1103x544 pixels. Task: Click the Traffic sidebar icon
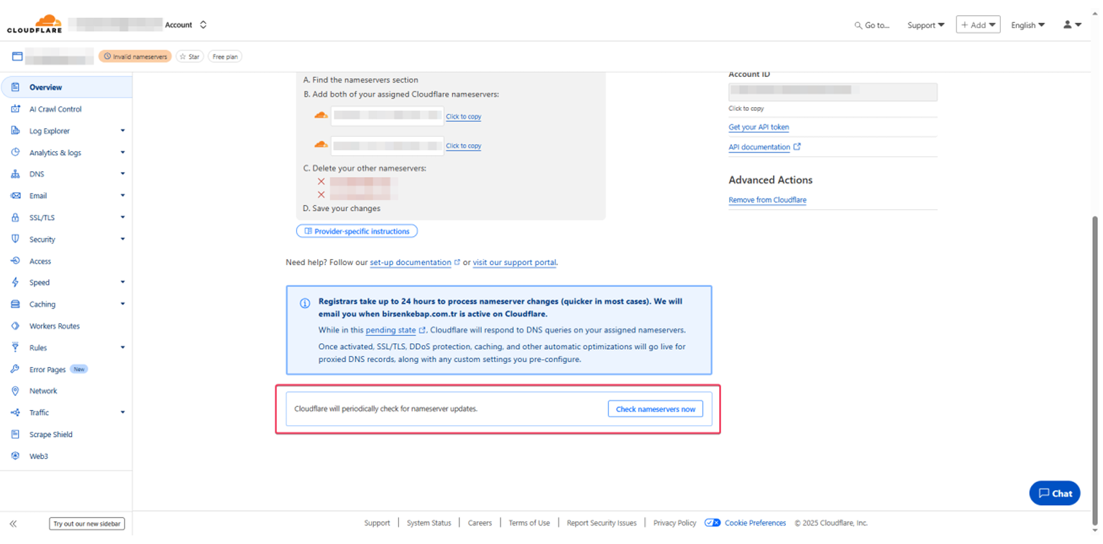tap(15, 412)
